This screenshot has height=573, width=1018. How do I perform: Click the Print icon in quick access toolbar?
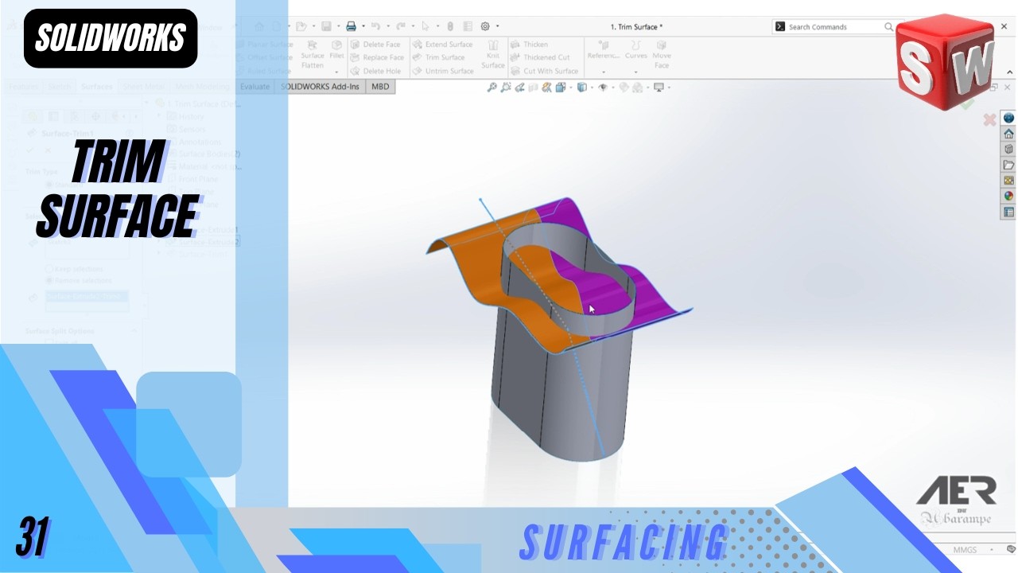click(x=351, y=26)
